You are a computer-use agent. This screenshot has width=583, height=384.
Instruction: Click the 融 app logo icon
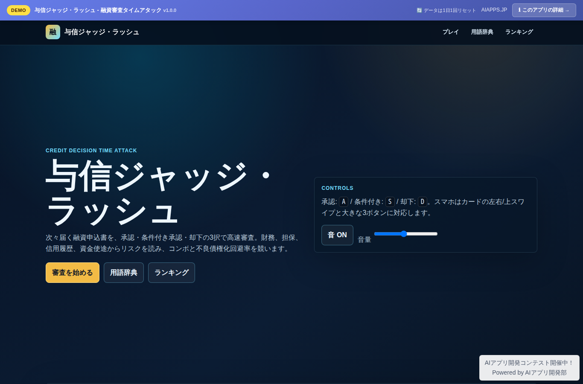click(53, 32)
